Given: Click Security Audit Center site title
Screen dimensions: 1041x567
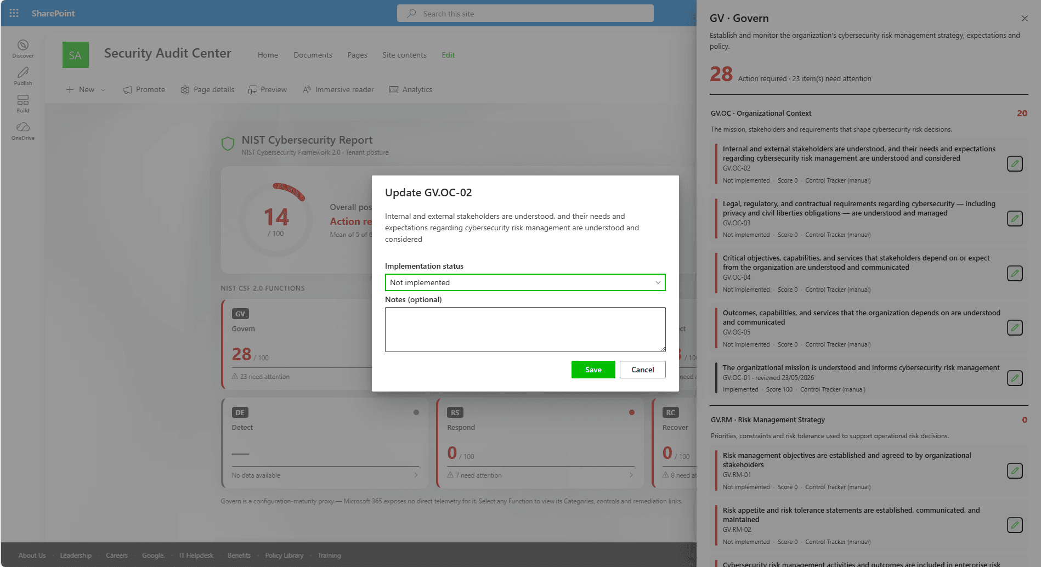Looking at the screenshot, I should tap(168, 53).
